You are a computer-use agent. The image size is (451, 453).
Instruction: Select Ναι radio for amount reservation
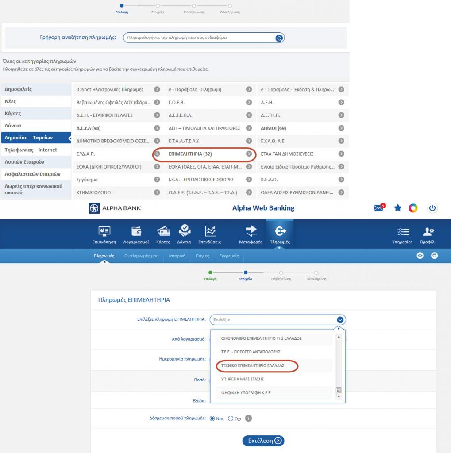pos(212,418)
